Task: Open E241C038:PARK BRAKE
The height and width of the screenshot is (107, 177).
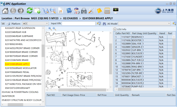Action: 17,60
